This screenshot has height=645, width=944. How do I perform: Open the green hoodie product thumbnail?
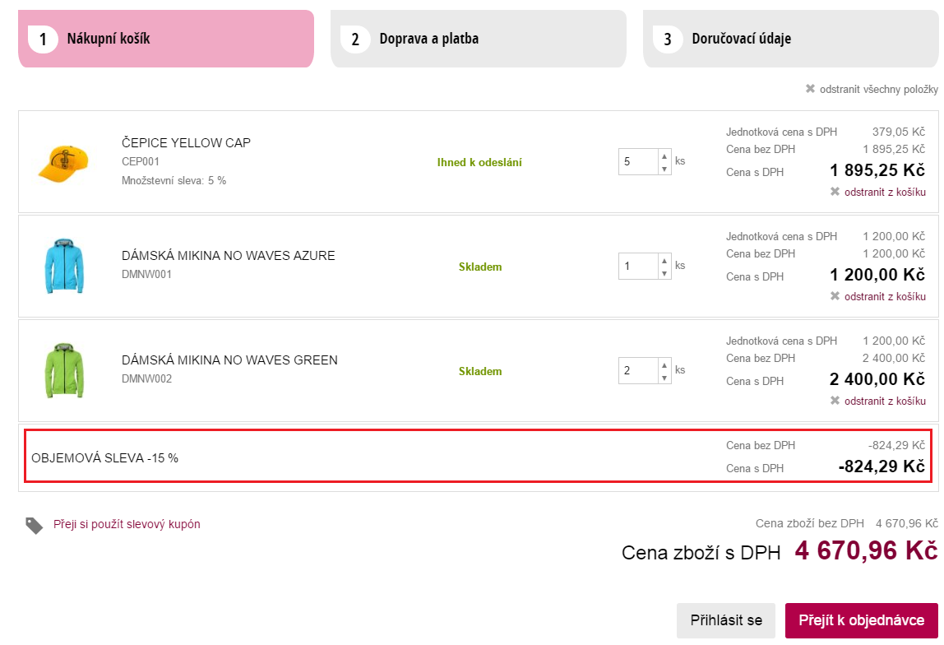point(64,370)
